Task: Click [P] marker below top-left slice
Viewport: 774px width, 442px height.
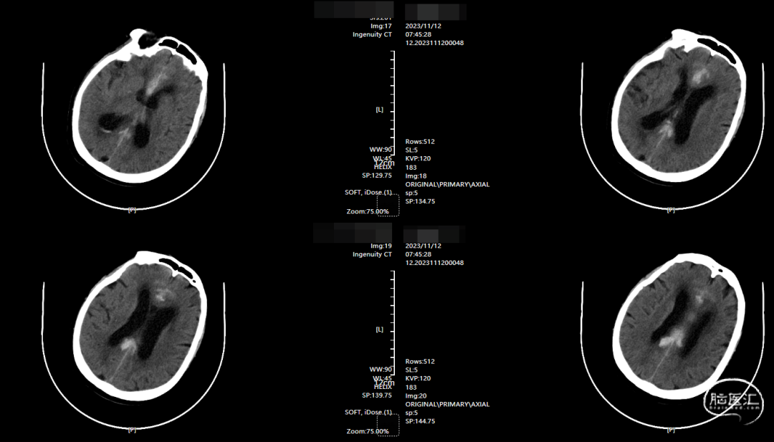Action: click(132, 210)
